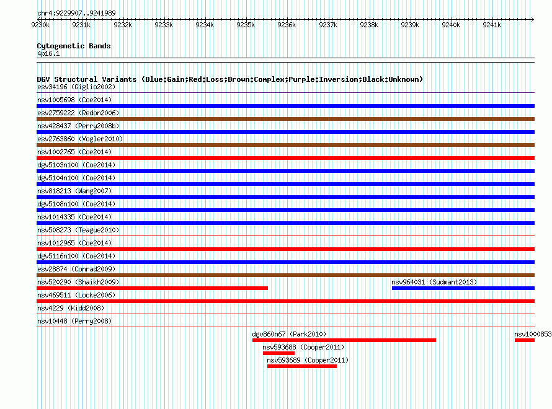
Task: Select the short red nsv593688 bar
Action: coord(279,353)
